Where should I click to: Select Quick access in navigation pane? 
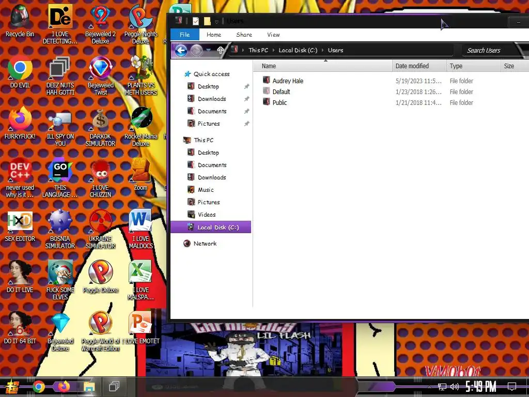[x=211, y=74]
